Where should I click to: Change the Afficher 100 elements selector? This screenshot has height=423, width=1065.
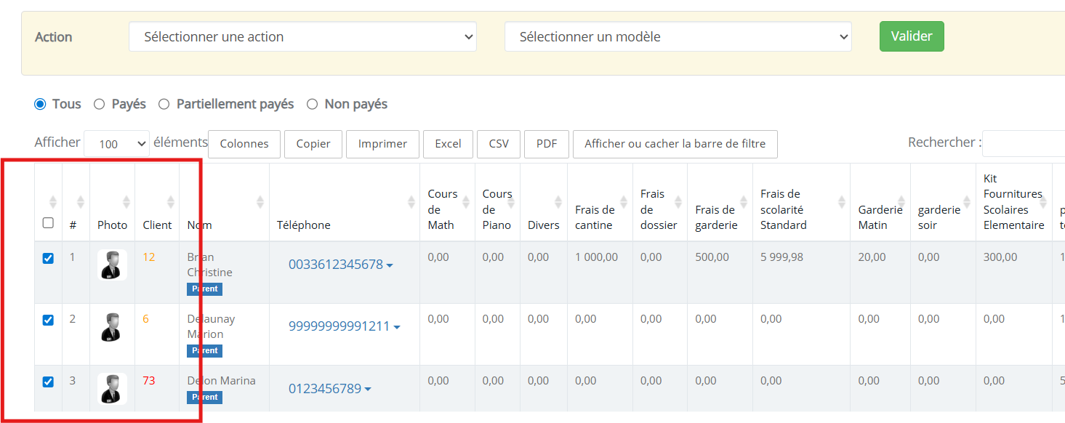point(116,144)
